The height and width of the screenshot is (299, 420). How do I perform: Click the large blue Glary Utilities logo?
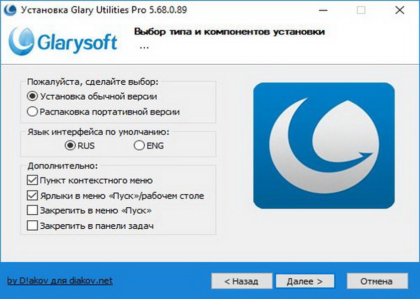tap(324, 145)
